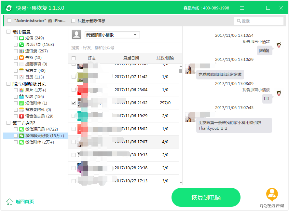Click the home icon beside 返回首页
This screenshot has width=289, height=211.
tap(9, 202)
